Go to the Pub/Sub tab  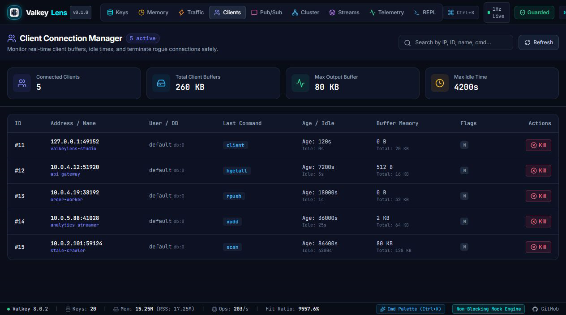(267, 13)
